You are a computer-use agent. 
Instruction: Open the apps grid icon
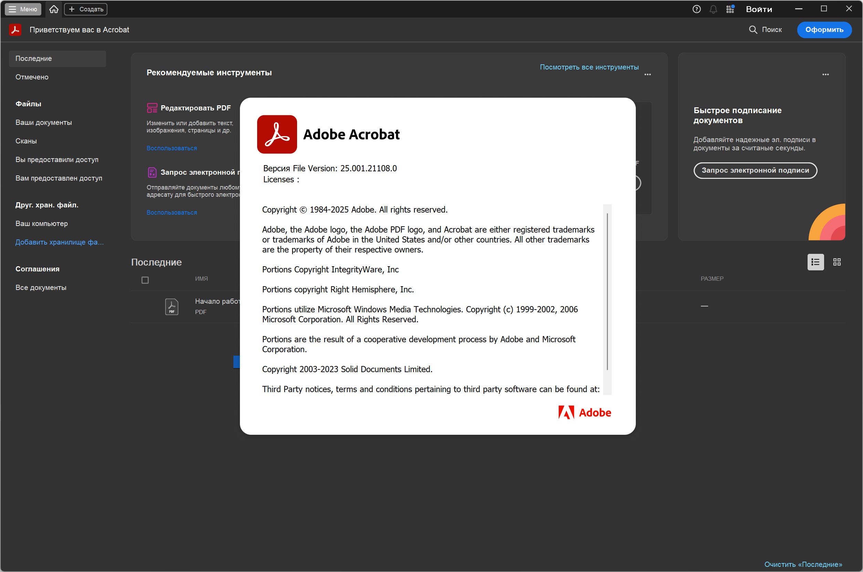(x=730, y=9)
